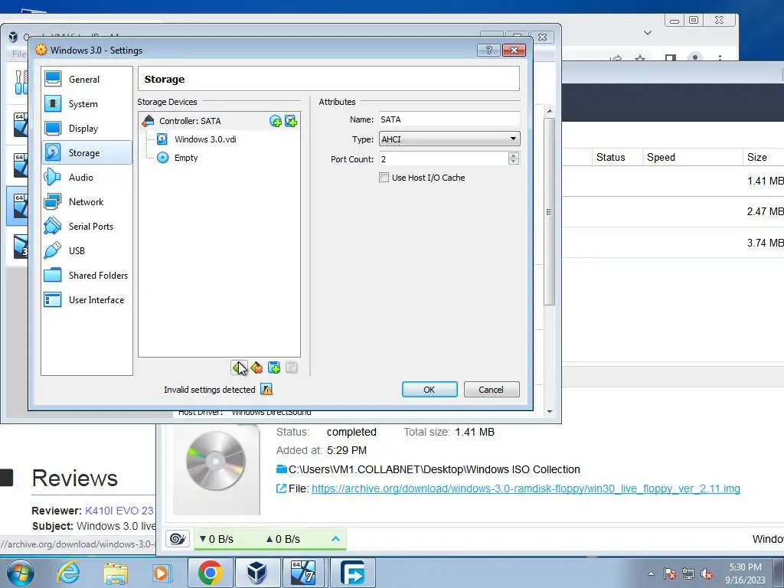Screen dimensions: 784x588
Task: Click the Status column header
Action: click(610, 157)
